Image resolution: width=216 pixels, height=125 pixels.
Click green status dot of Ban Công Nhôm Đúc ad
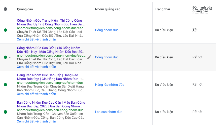click(x=6, y=112)
